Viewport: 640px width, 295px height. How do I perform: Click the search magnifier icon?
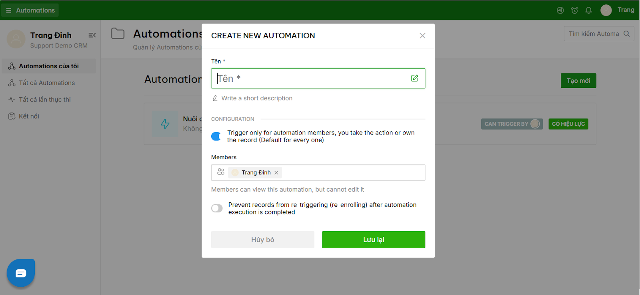click(626, 34)
